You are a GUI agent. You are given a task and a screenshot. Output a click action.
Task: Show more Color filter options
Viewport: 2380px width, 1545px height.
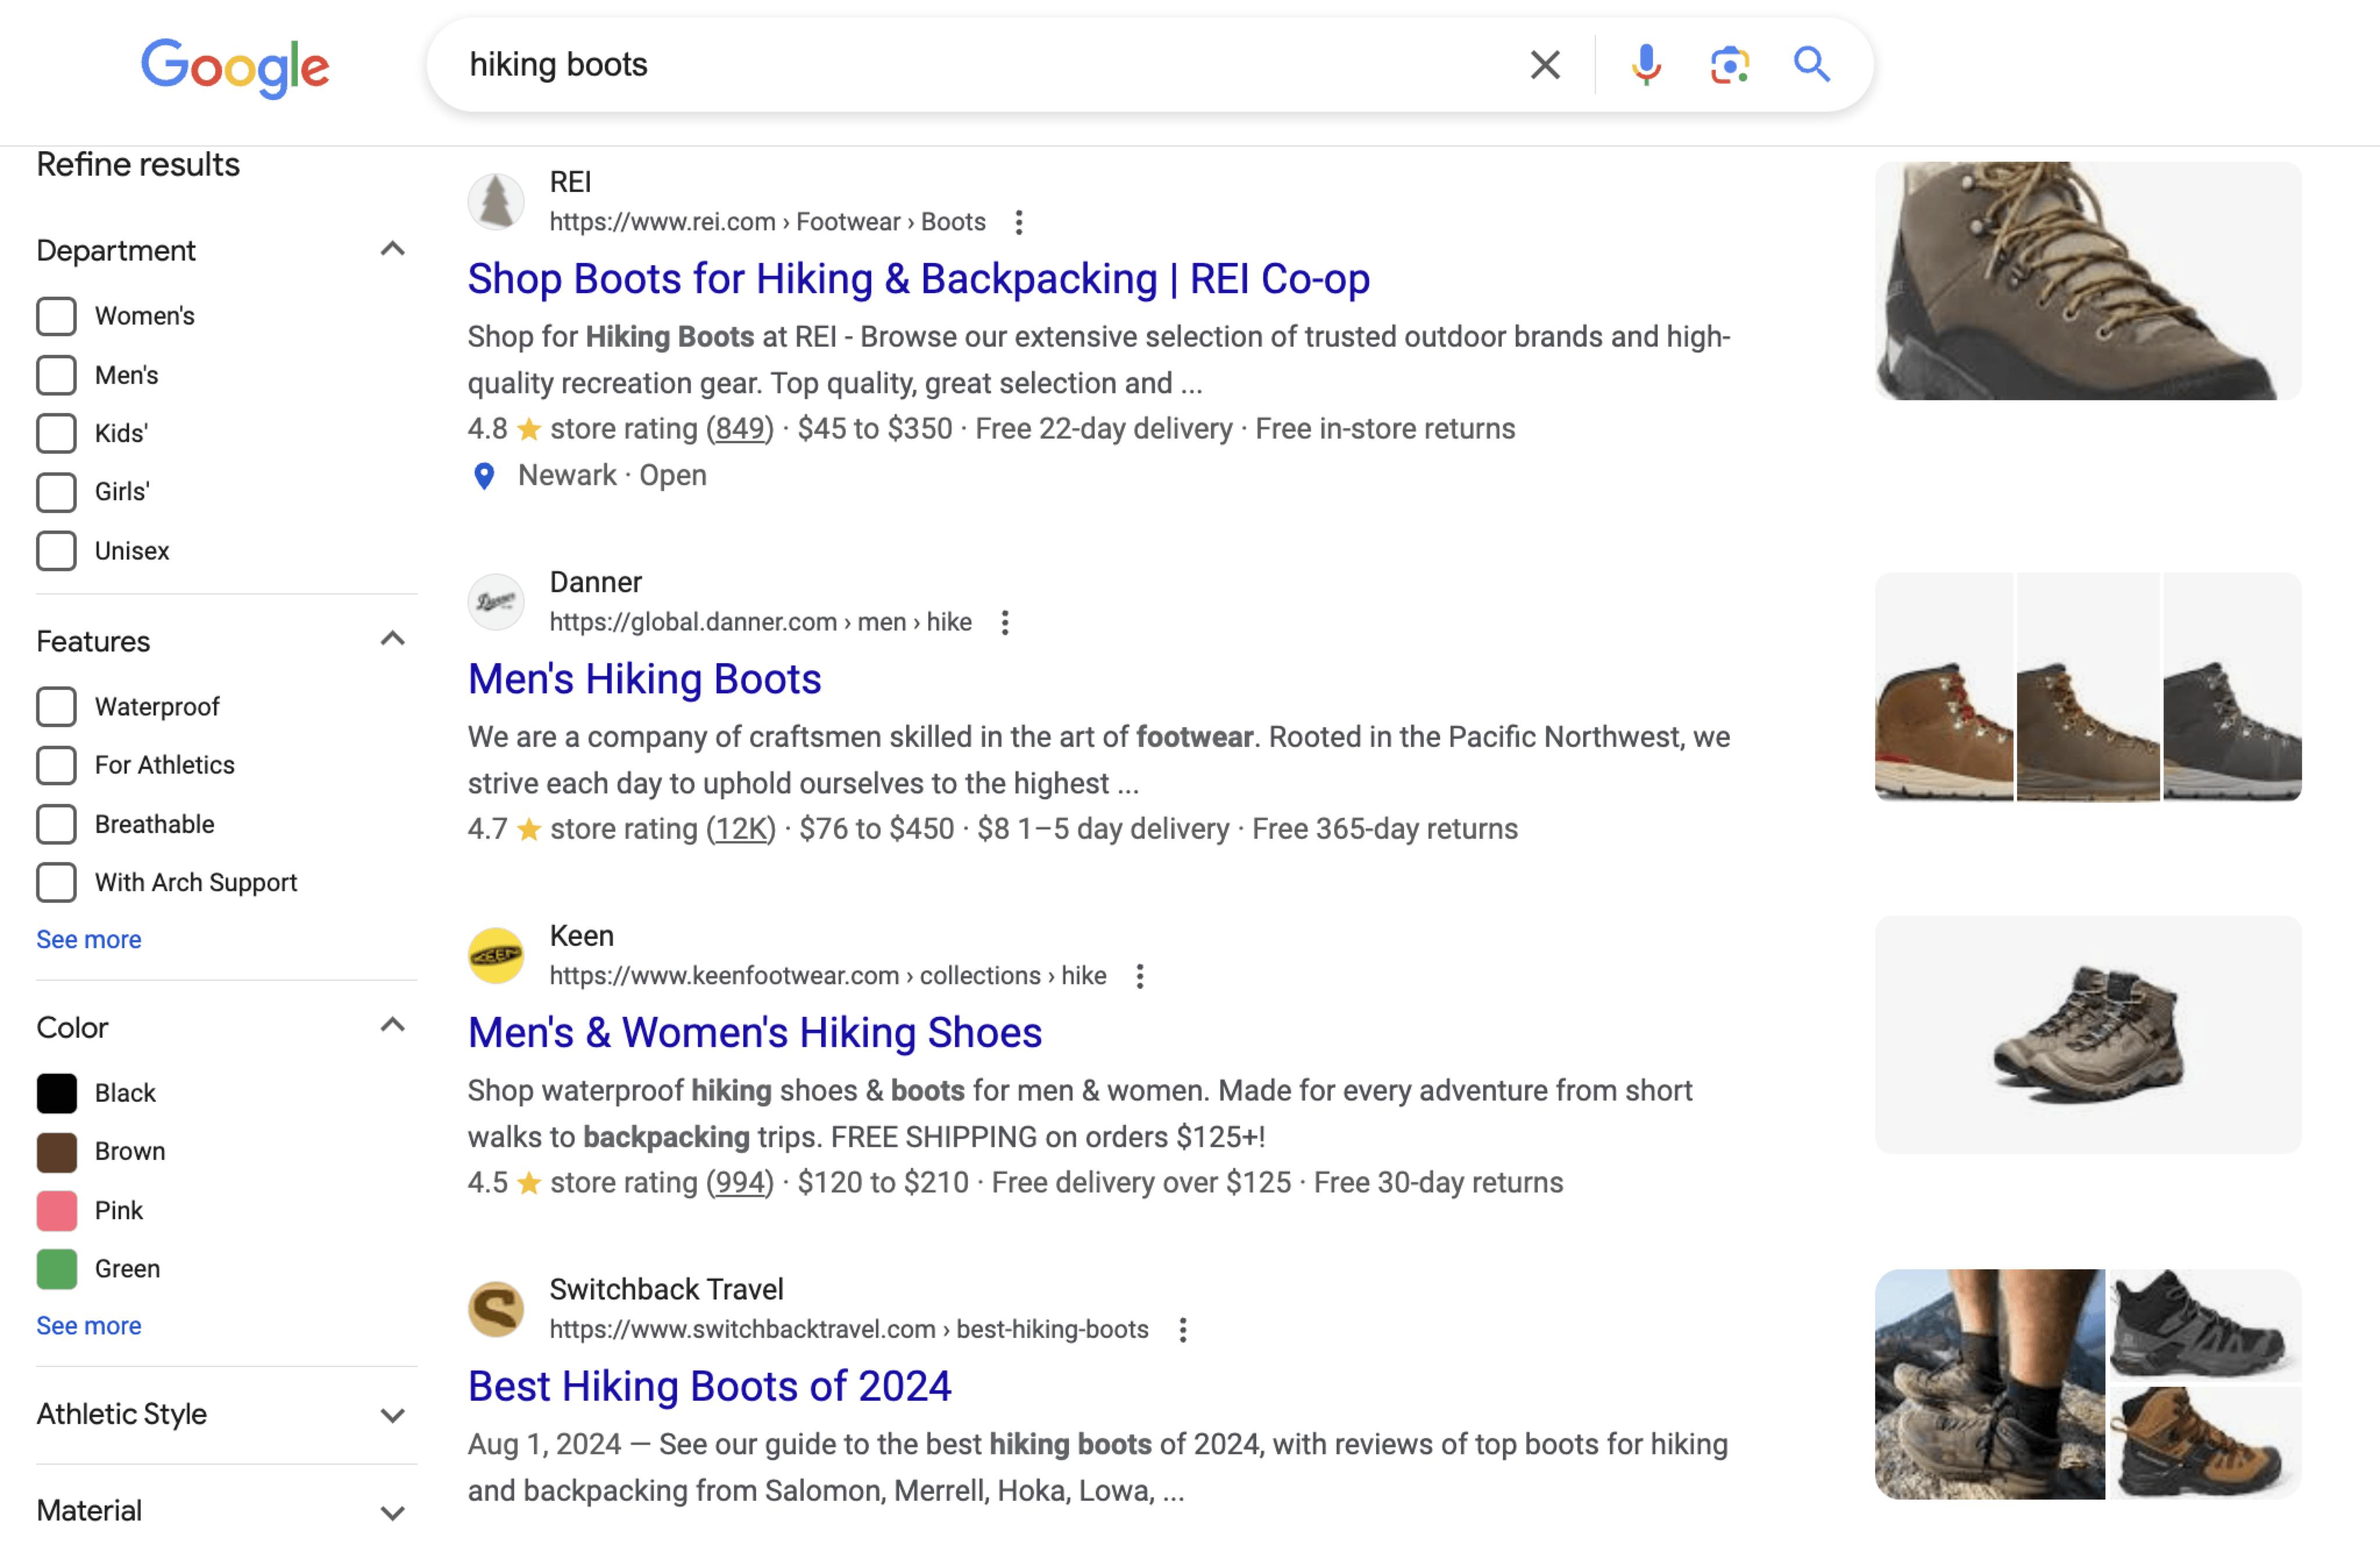click(89, 1326)
